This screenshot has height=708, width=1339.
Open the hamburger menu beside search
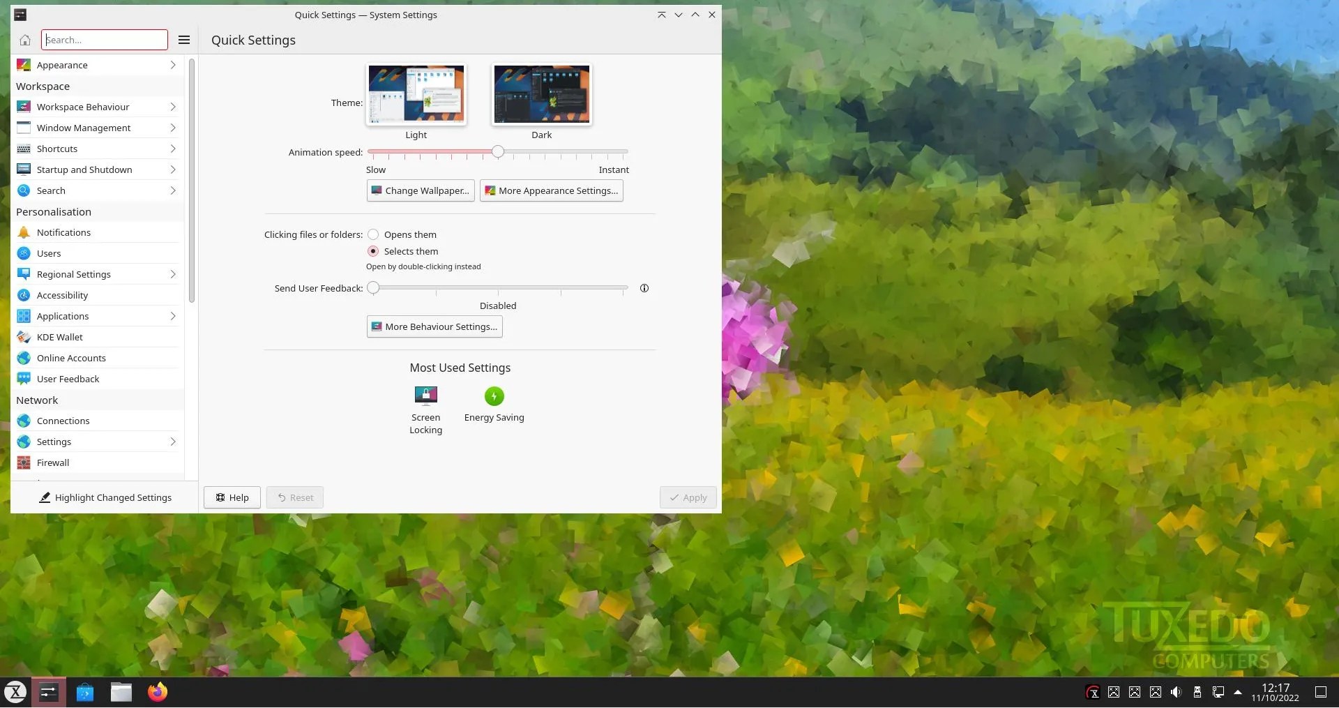pos(184,40)
